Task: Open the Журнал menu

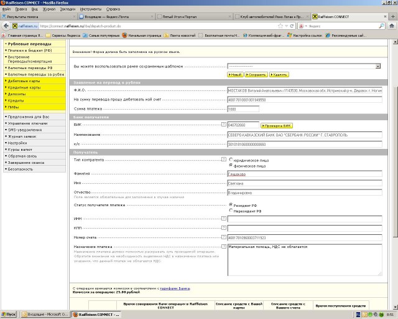Action: [49, 9]
